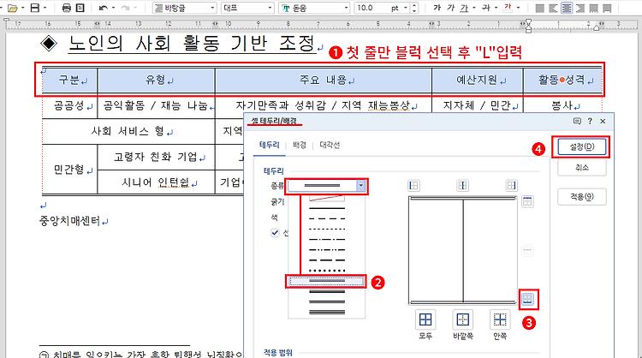
Task: Select the last divided alignment icon
Action: [x=607, y=9]
